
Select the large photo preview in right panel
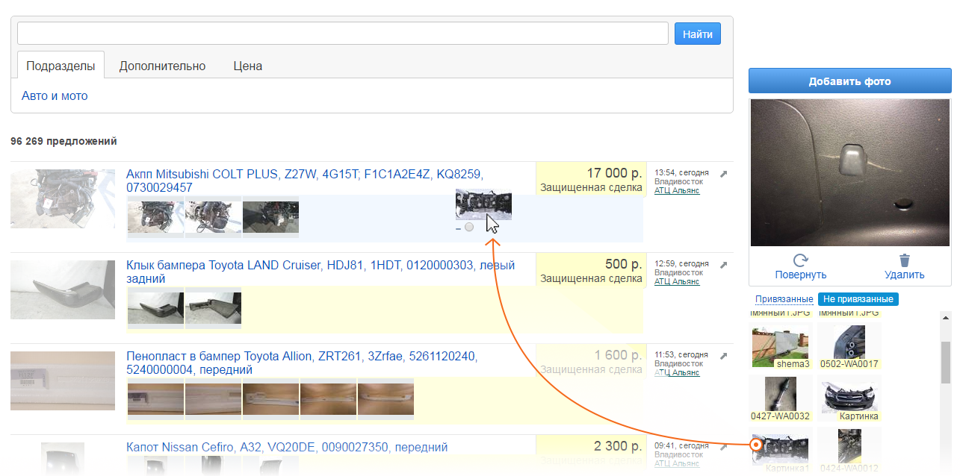pyautogui.click(x=849, y=172)
